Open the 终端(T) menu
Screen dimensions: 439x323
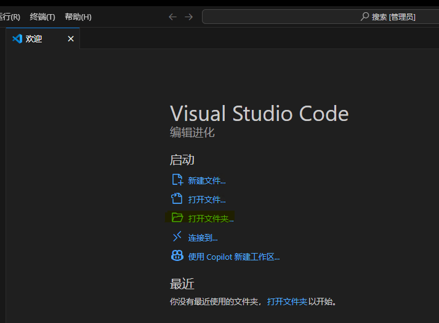[x=42, y=17]
